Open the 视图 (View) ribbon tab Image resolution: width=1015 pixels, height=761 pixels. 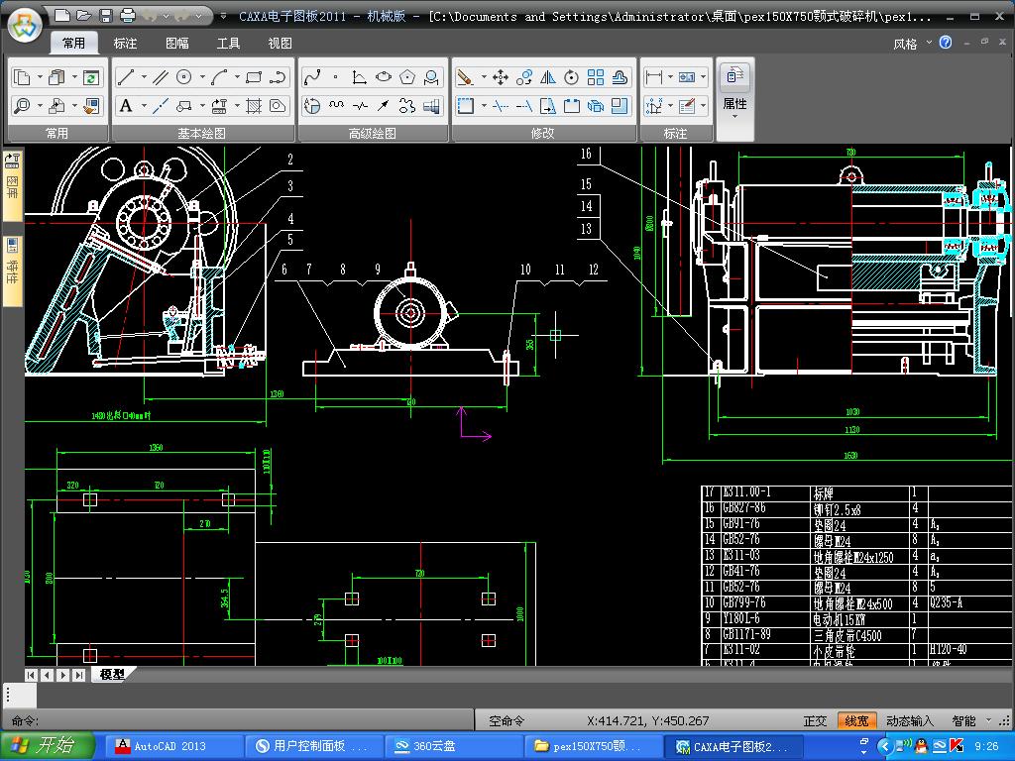[x=280, y=44]
